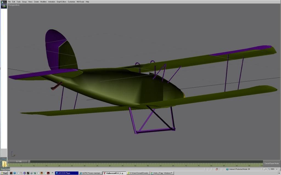Open the browser security dropdown beside the zoom control

[265, 169]
